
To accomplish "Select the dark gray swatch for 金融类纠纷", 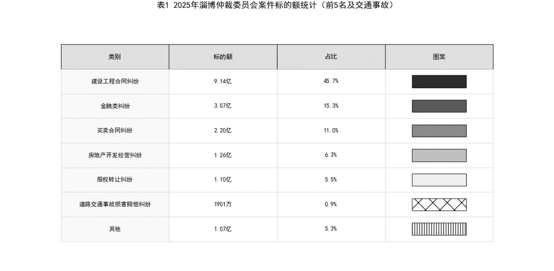I will 439,106.
